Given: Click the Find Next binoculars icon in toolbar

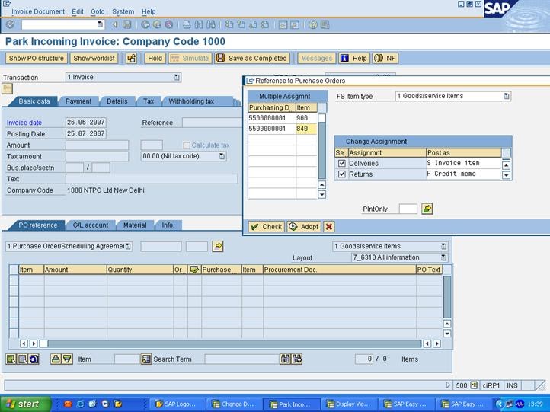Looking at the screenshot, I should point(211,24).
